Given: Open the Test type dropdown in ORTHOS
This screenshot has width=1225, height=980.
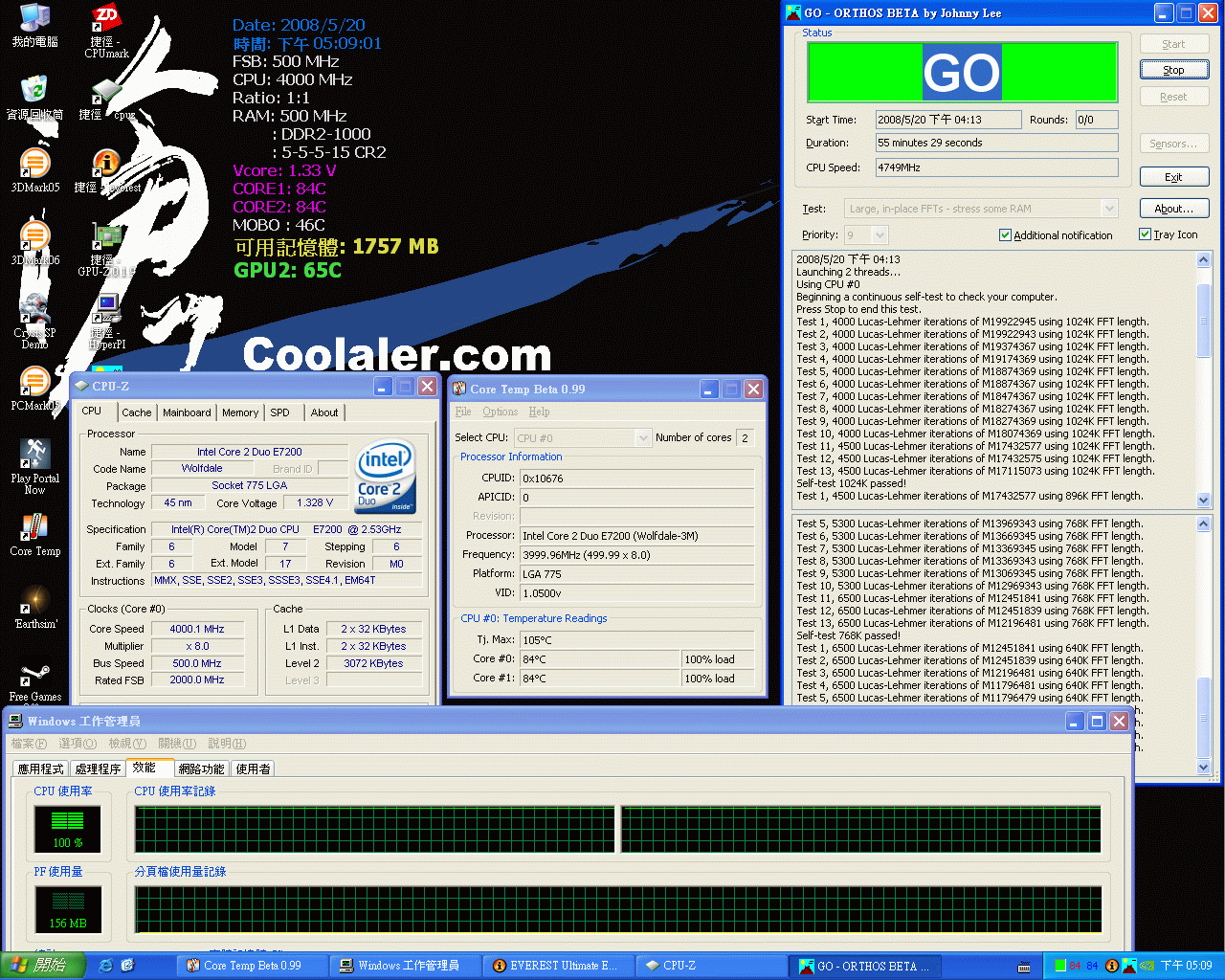Looking at the screenshot, I should [x=1109, y=209].
